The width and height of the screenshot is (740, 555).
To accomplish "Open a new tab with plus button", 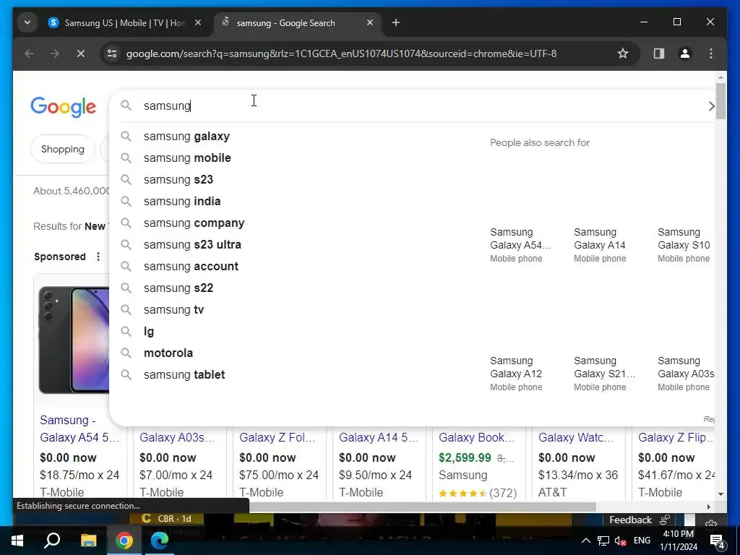I will 396,22.
